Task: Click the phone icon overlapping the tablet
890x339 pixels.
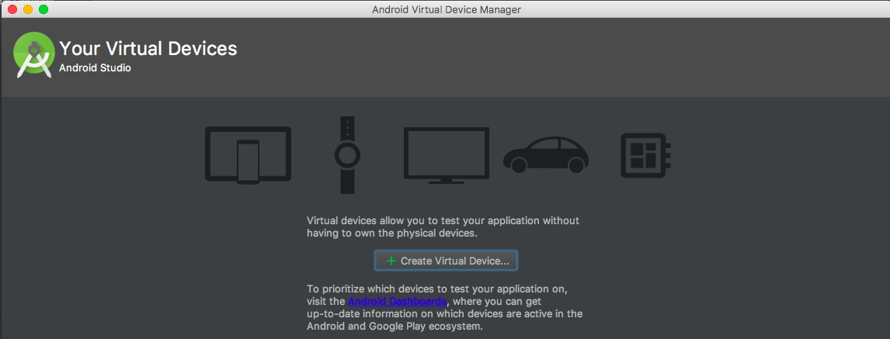Action: [x=247, y=162]
